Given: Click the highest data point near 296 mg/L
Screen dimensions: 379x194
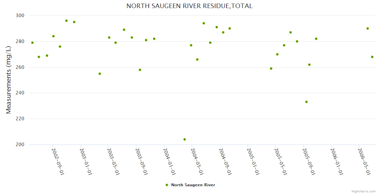Looking at the screenshot, I should pos(66,21).
